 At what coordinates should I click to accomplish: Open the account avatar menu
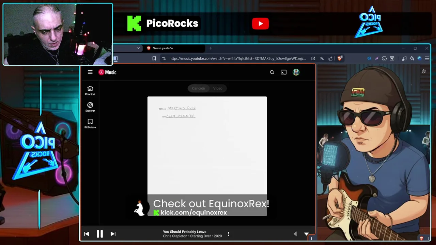coord(296,72)
